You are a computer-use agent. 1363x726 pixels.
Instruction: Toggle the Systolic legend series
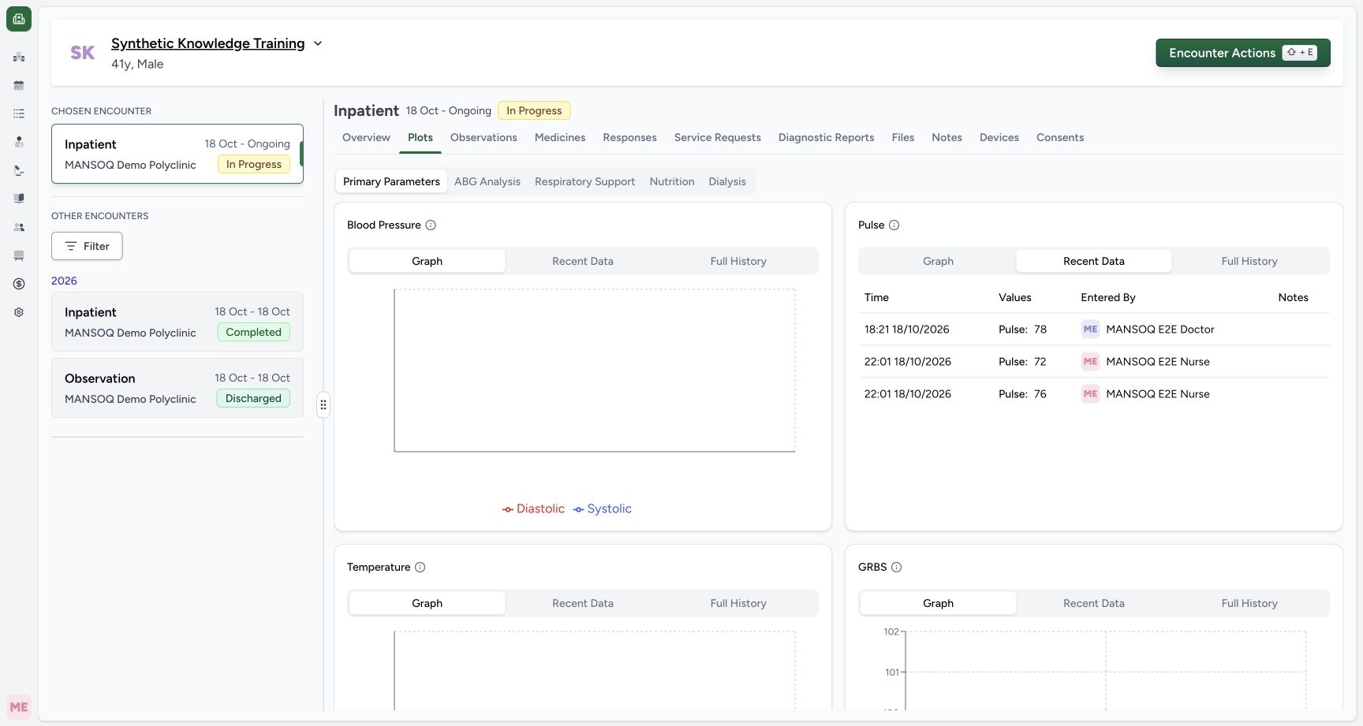click(x=603, y=509)
